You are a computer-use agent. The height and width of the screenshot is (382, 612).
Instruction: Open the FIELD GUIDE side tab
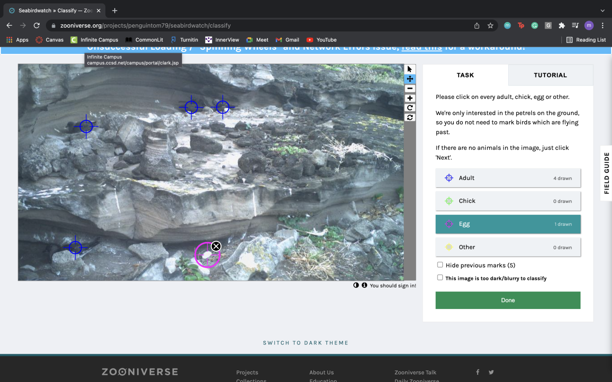(x=606, y=173)
